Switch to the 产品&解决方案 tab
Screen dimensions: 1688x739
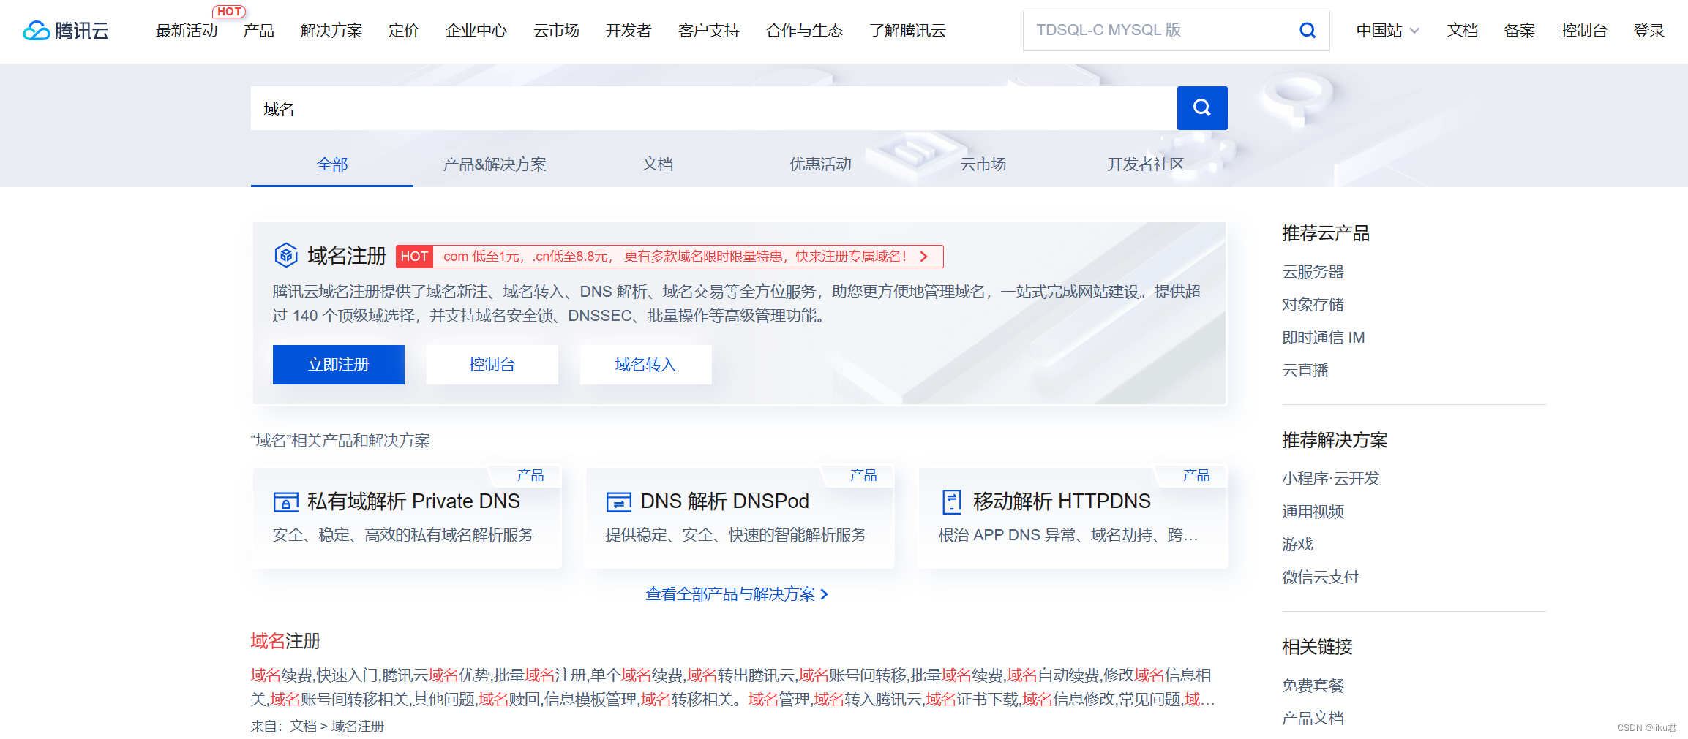pos(495,164)
